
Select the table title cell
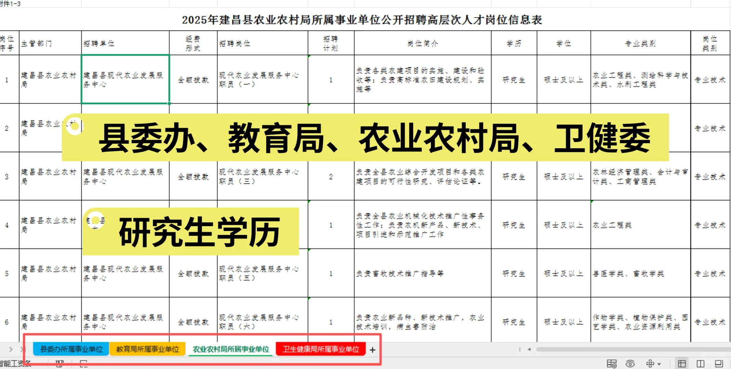pos(362,20)
